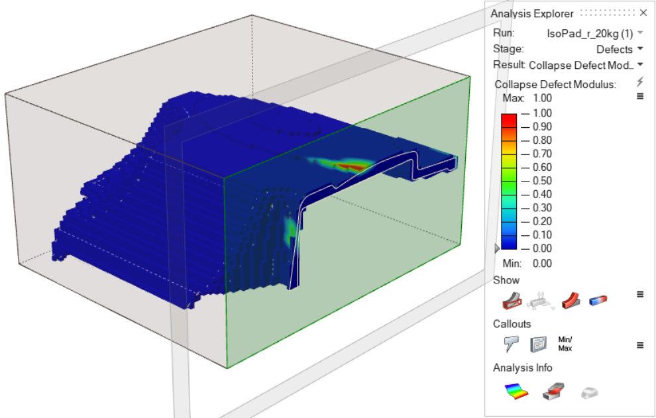This screenshot has width=656, height=418.
Task: Click the 0.90 legend value label
Action: [542, 127]
